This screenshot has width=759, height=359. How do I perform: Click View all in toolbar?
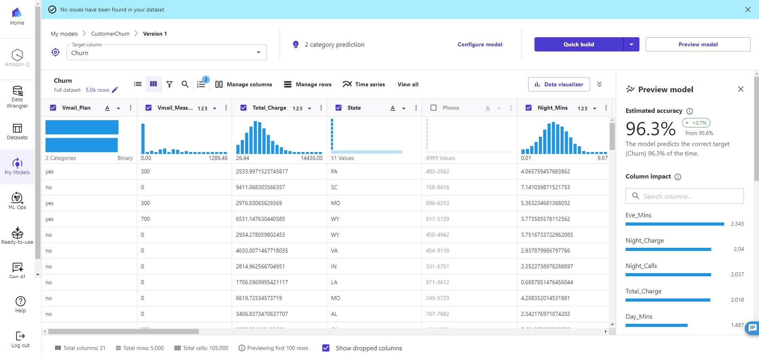(x=408, y=84)
